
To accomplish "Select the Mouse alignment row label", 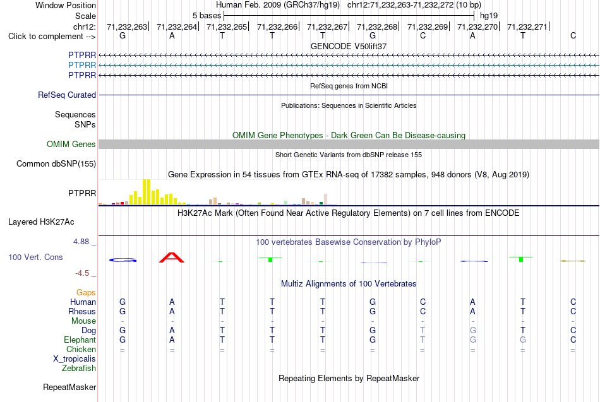I will (x=83, y=321).
